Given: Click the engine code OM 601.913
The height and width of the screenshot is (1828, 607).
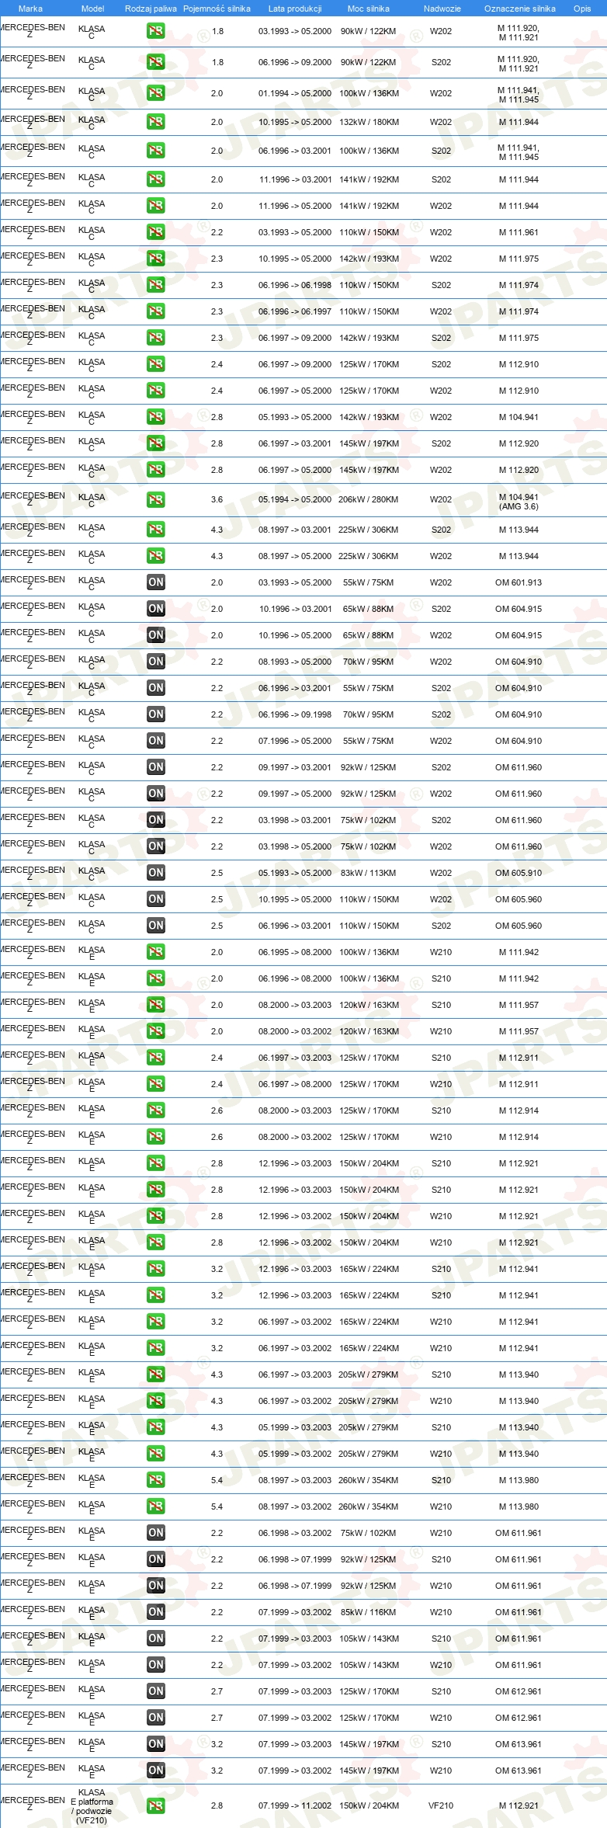Looking at the screenshot, I should point(519,582).
